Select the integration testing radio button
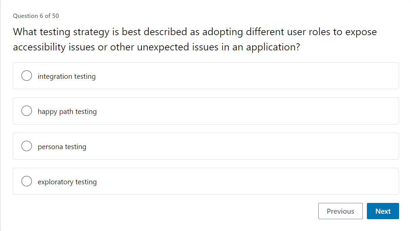 click(x=26, y=76)
